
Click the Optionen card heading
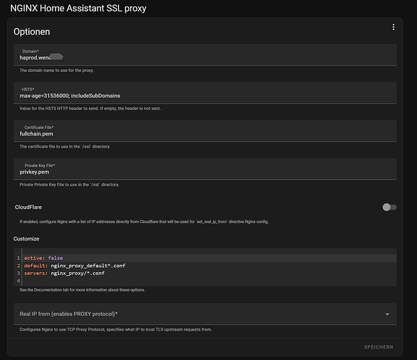coord(32,32)
